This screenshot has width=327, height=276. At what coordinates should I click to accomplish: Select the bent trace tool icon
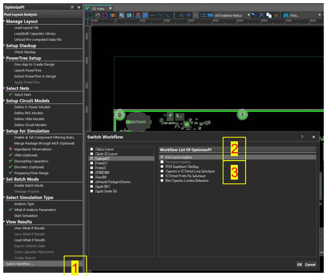[x=167, y=15]
